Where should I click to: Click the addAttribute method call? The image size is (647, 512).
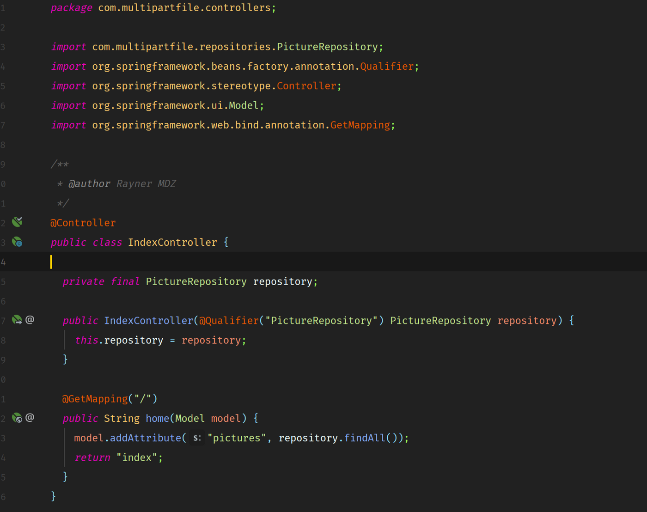pos(145,438)
